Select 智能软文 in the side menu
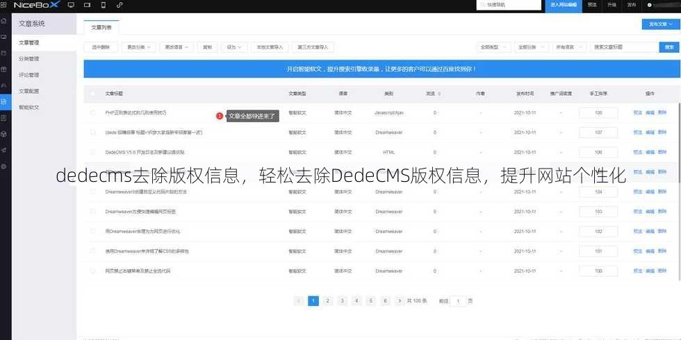 pos(28,107)
